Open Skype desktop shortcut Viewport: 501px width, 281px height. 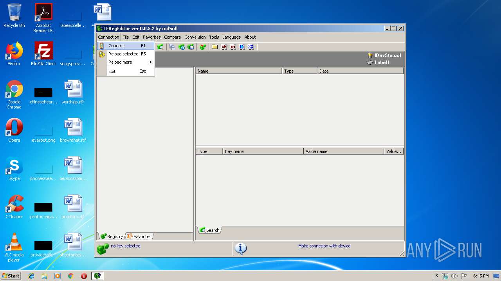pyautogui.click(x=14, y=169)
